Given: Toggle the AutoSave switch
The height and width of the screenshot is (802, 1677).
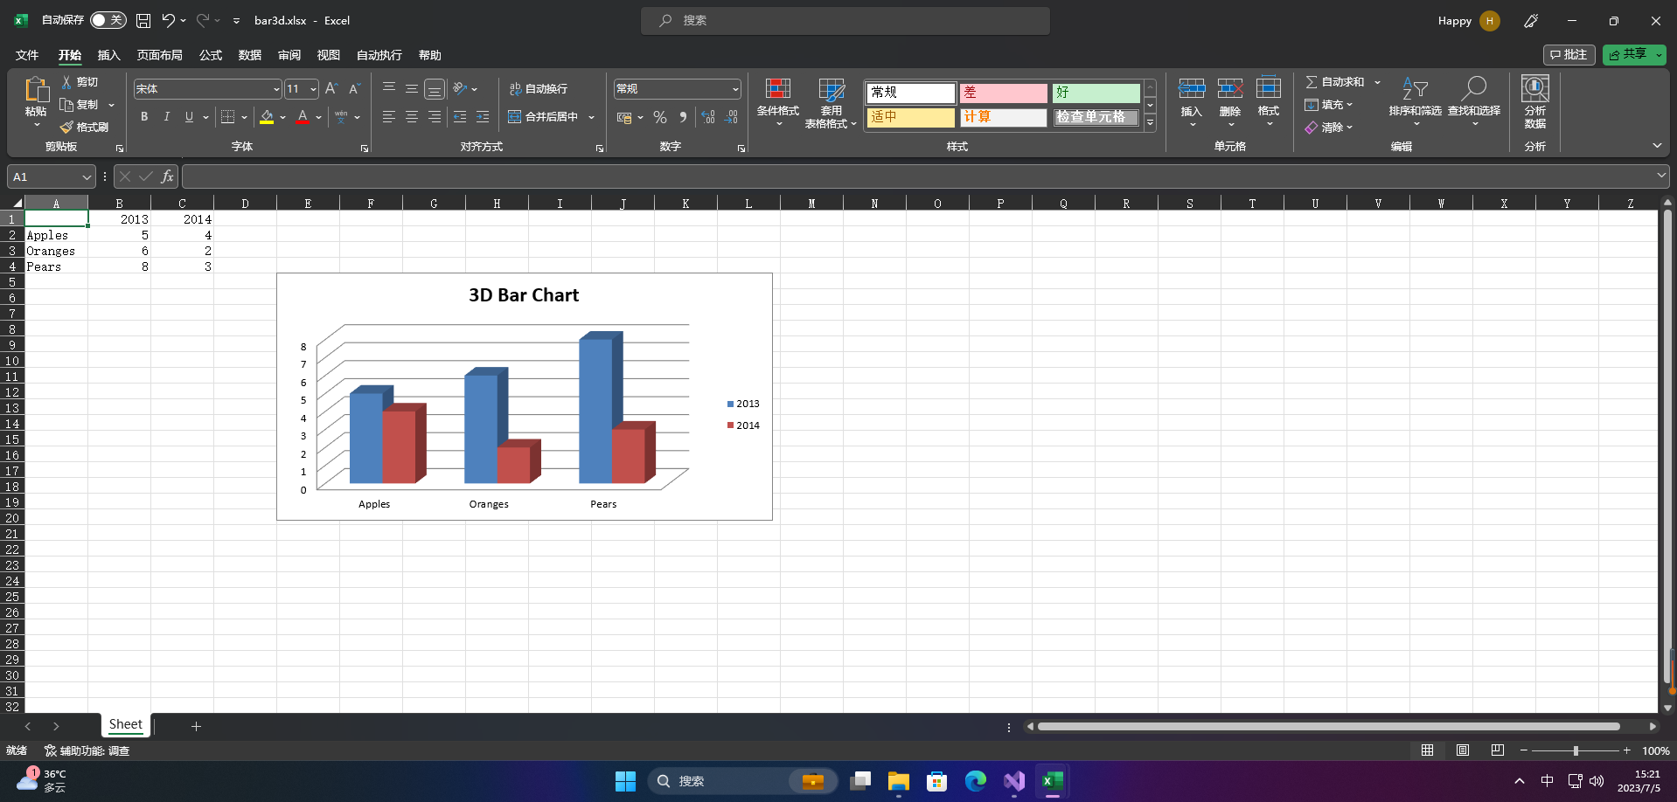Looking at the screenshot, I should pyautogui.click(x=108, y=20).
